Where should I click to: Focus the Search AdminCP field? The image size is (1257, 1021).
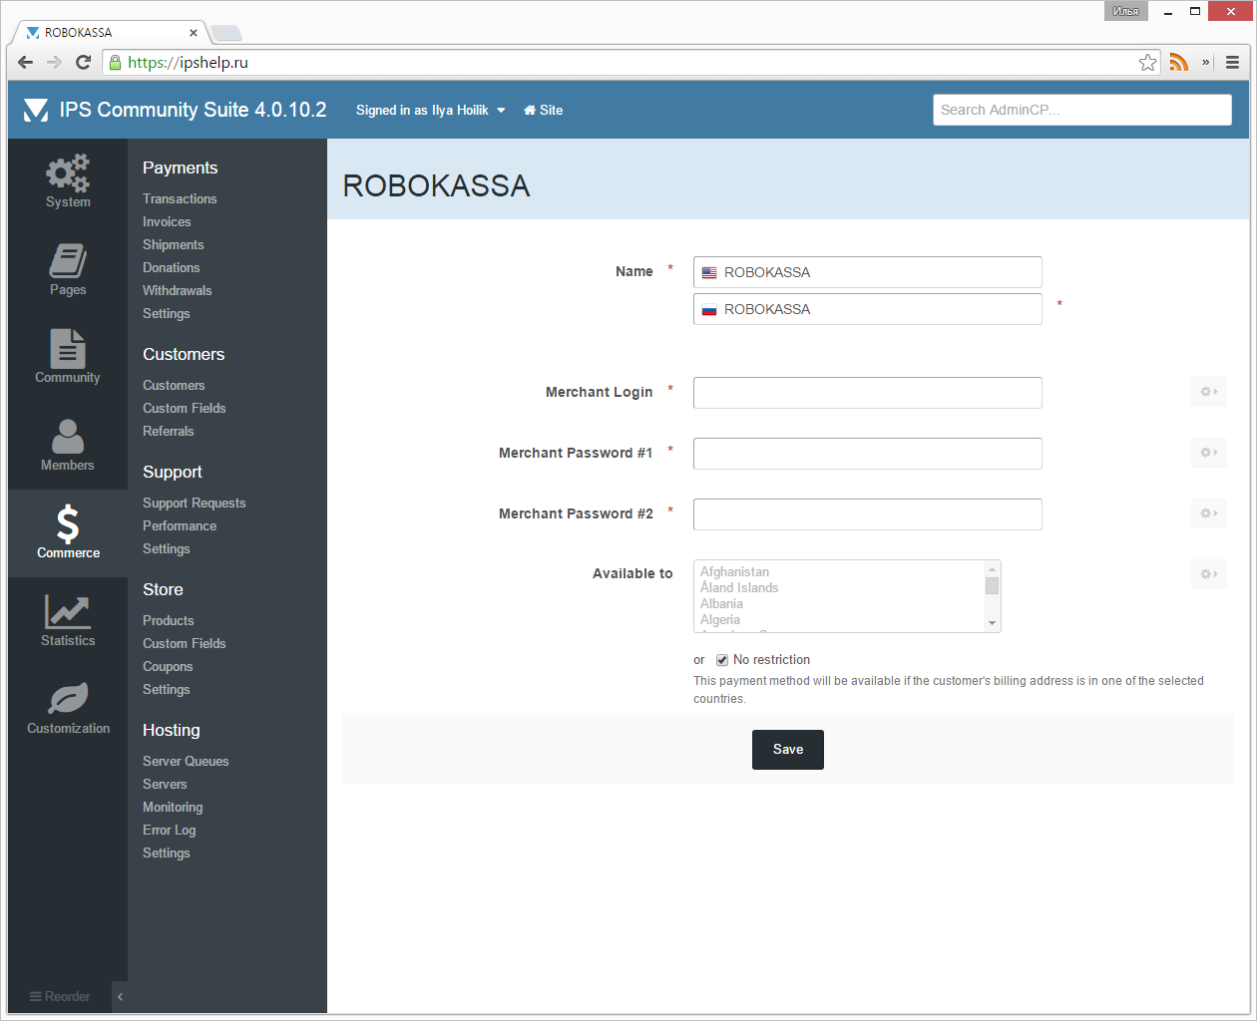[x=1082, y=110]
